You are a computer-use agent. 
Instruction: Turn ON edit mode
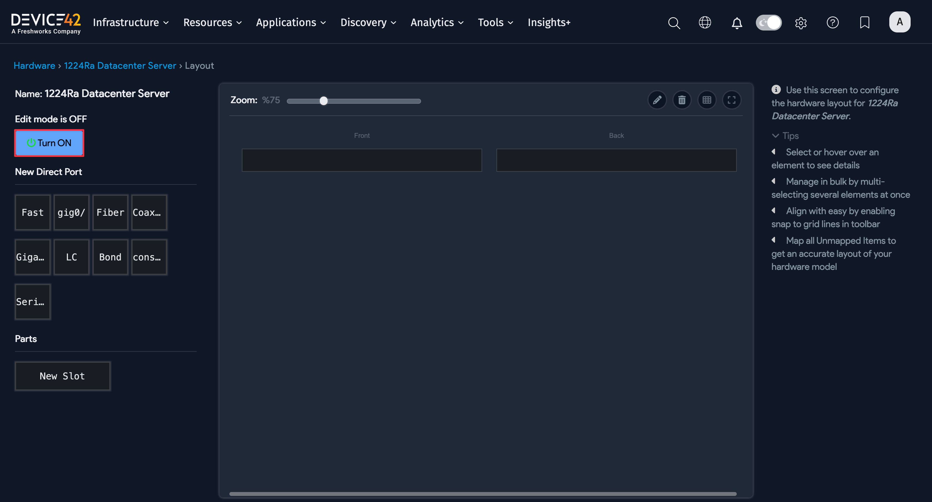(x=49, y=143)
